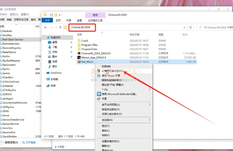Switch to the 查看 ribbon tab
The image size is (233, 151).
click(79, 20)
